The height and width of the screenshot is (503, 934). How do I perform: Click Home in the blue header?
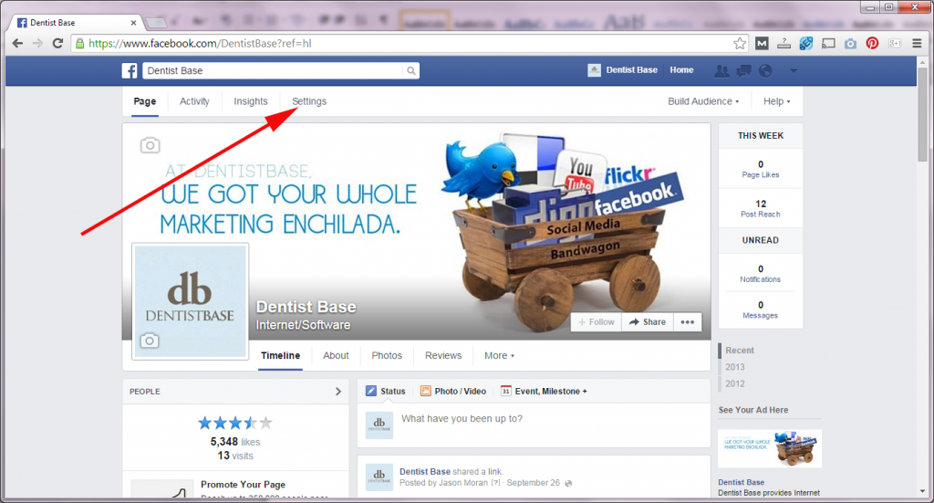tap(681, 69)
